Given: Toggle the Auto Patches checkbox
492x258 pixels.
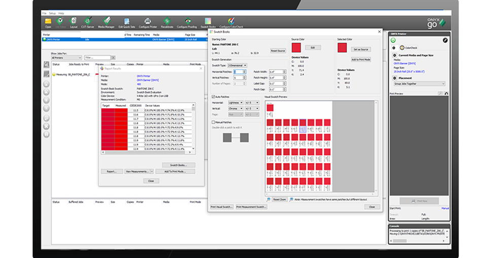Looking at the screenshot, I should coord(214,97).
